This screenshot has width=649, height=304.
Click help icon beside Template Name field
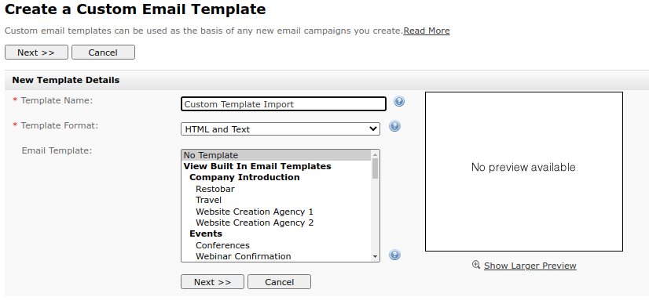pyautogui.click(x=399, y=101)
